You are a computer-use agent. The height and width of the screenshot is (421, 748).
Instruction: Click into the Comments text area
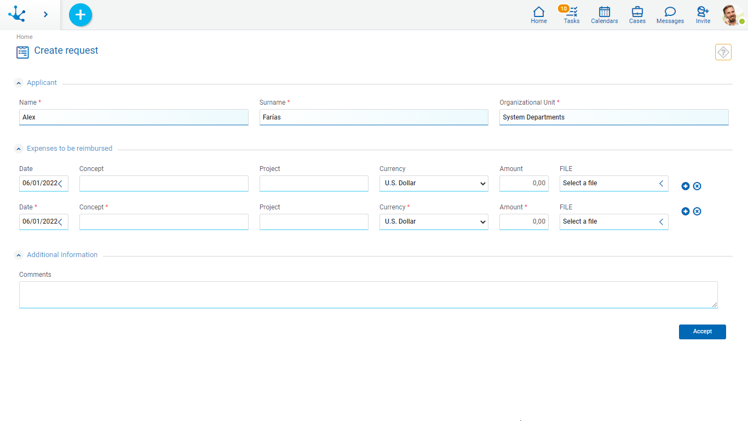368,294
